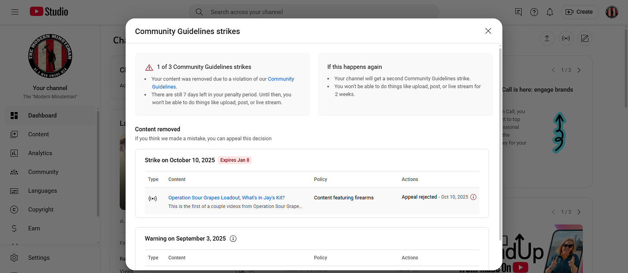Click the YouTube Studio logo
628x273 pixels.
[49, 12]
